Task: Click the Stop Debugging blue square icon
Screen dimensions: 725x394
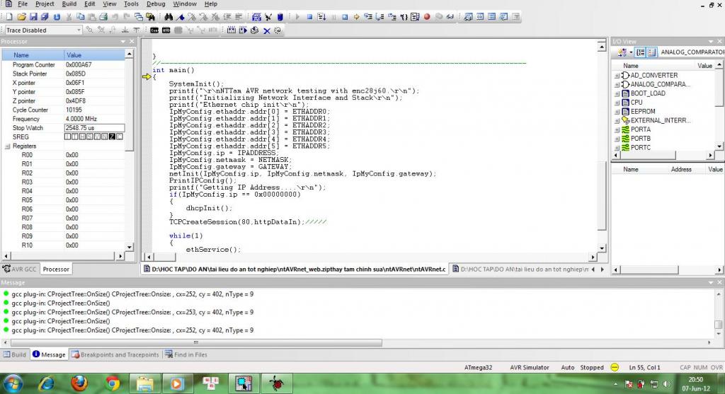Action: (309, 17)
